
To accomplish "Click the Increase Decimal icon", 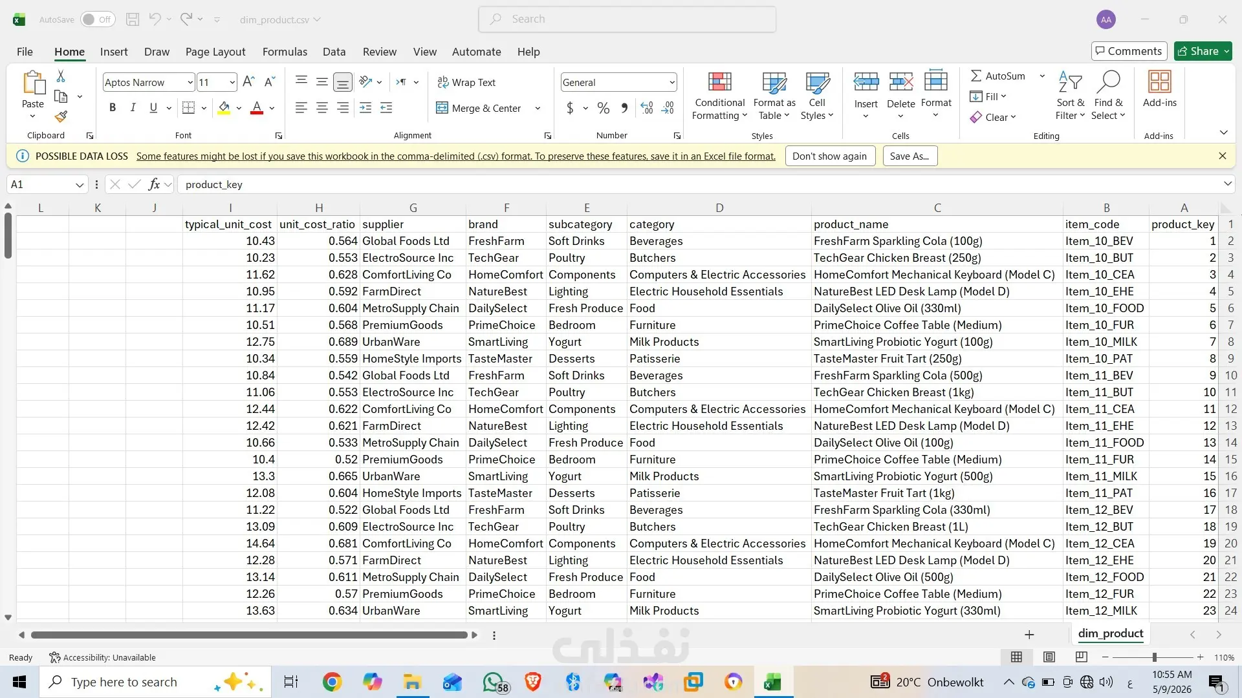I will click(x=647, y=108).
